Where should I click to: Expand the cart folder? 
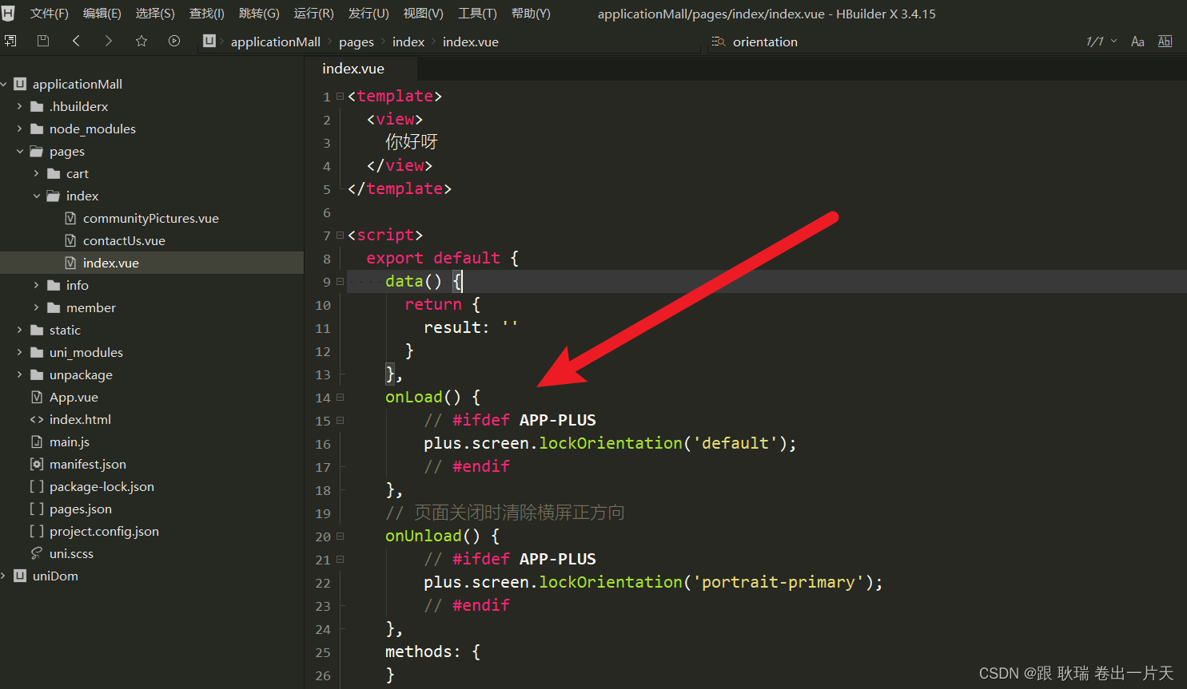click(37, 173)
